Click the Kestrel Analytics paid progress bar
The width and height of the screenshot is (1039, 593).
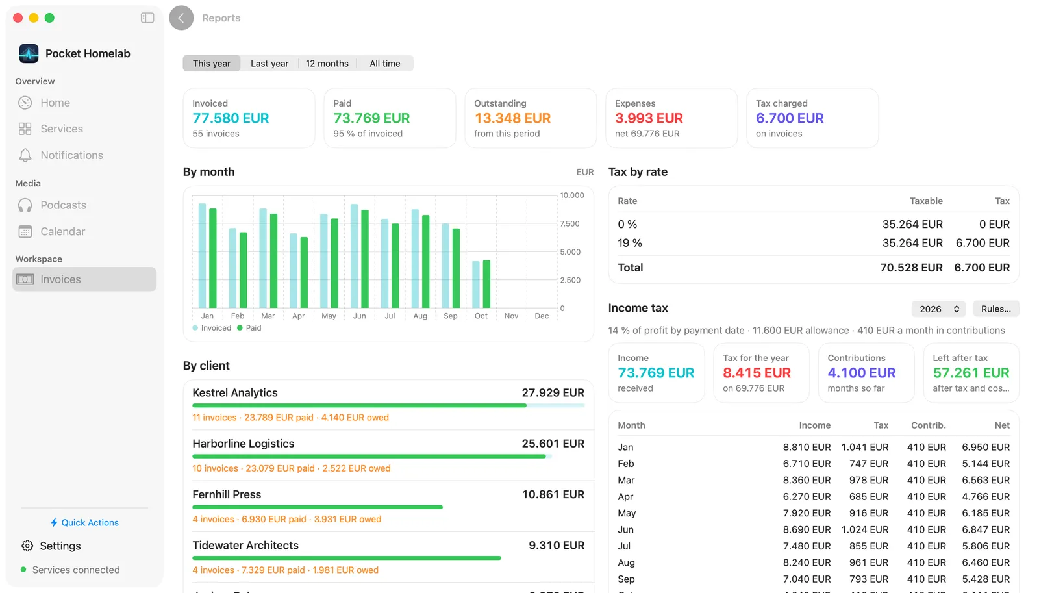click(388, 405)
